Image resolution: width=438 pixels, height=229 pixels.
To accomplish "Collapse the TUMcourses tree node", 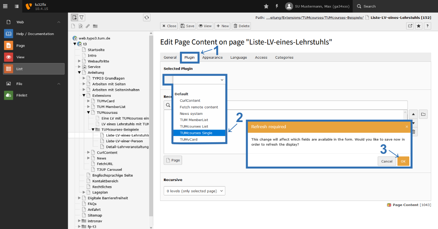I will point(88,112).
